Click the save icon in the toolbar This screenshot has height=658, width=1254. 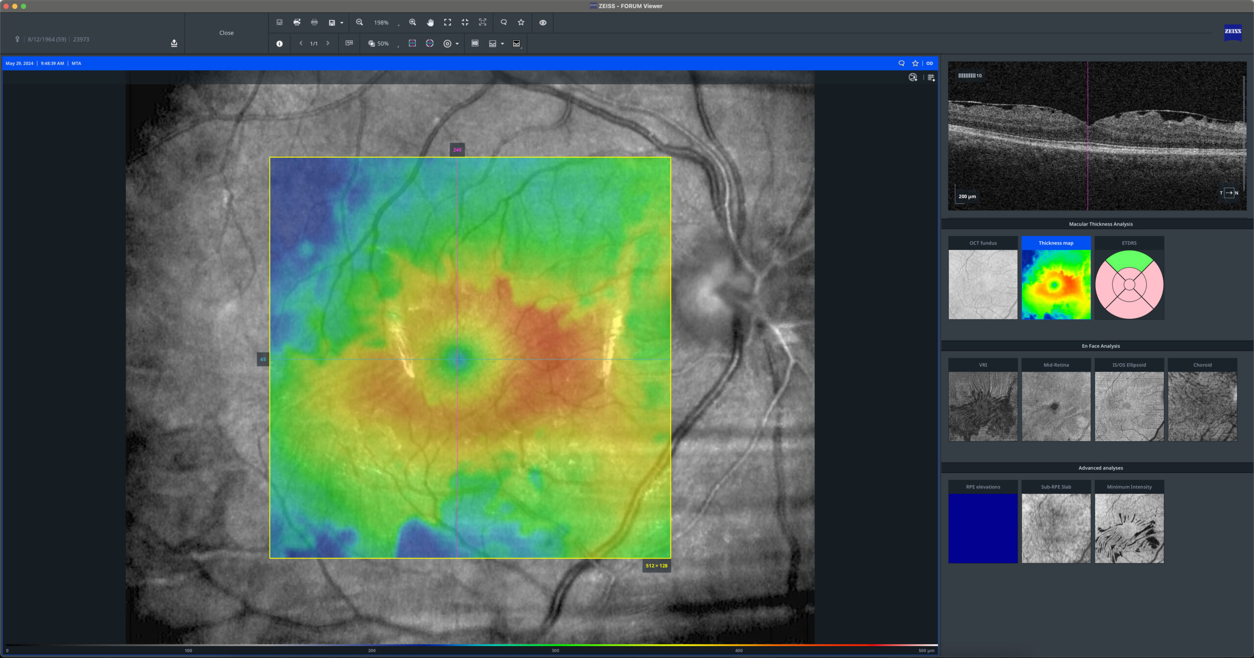[x=279, y=22]
